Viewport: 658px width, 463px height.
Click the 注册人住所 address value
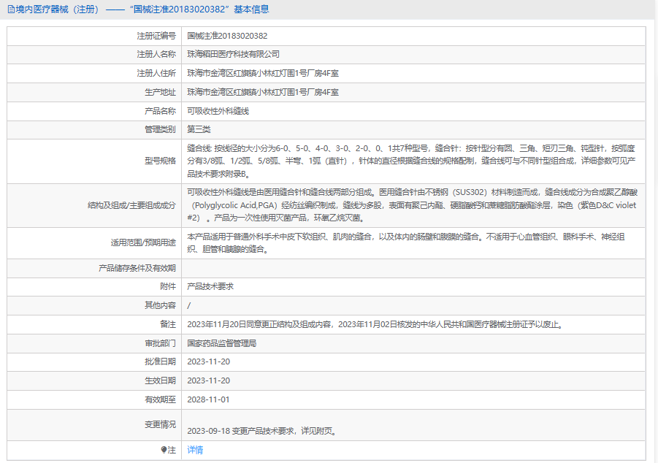(x=262, y=74)
